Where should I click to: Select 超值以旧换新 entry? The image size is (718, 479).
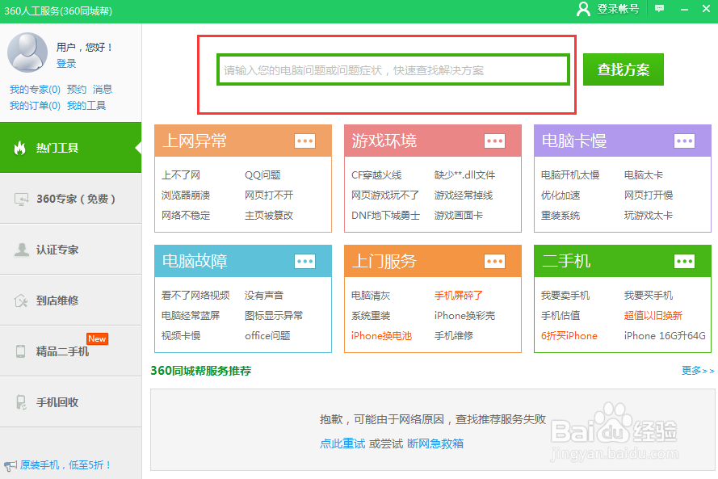653,316
